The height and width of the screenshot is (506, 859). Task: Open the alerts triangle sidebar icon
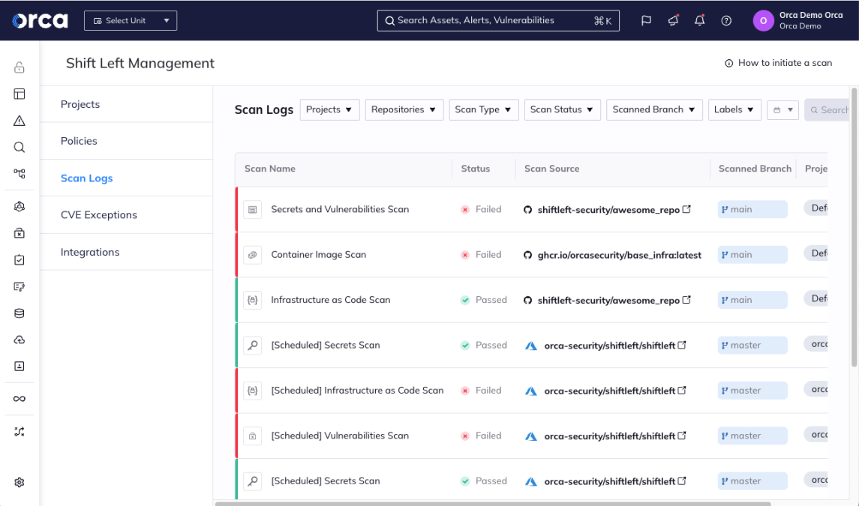pos(20,121)
